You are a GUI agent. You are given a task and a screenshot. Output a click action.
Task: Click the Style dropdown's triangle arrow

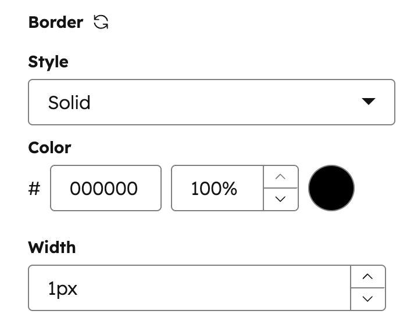click(x=369, y=102)
